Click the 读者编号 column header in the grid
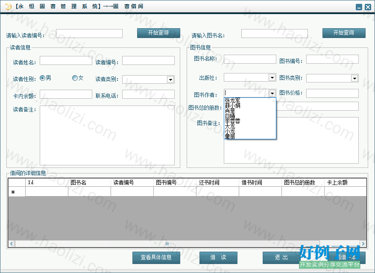The image size is (375, 273). point(132,182)
